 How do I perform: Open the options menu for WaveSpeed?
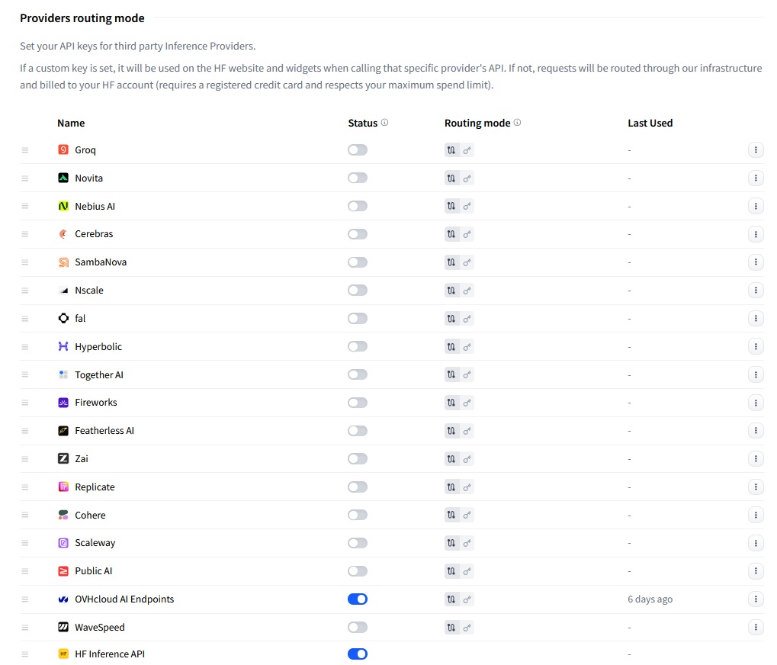pyautogui.click(x=756, y=628)
